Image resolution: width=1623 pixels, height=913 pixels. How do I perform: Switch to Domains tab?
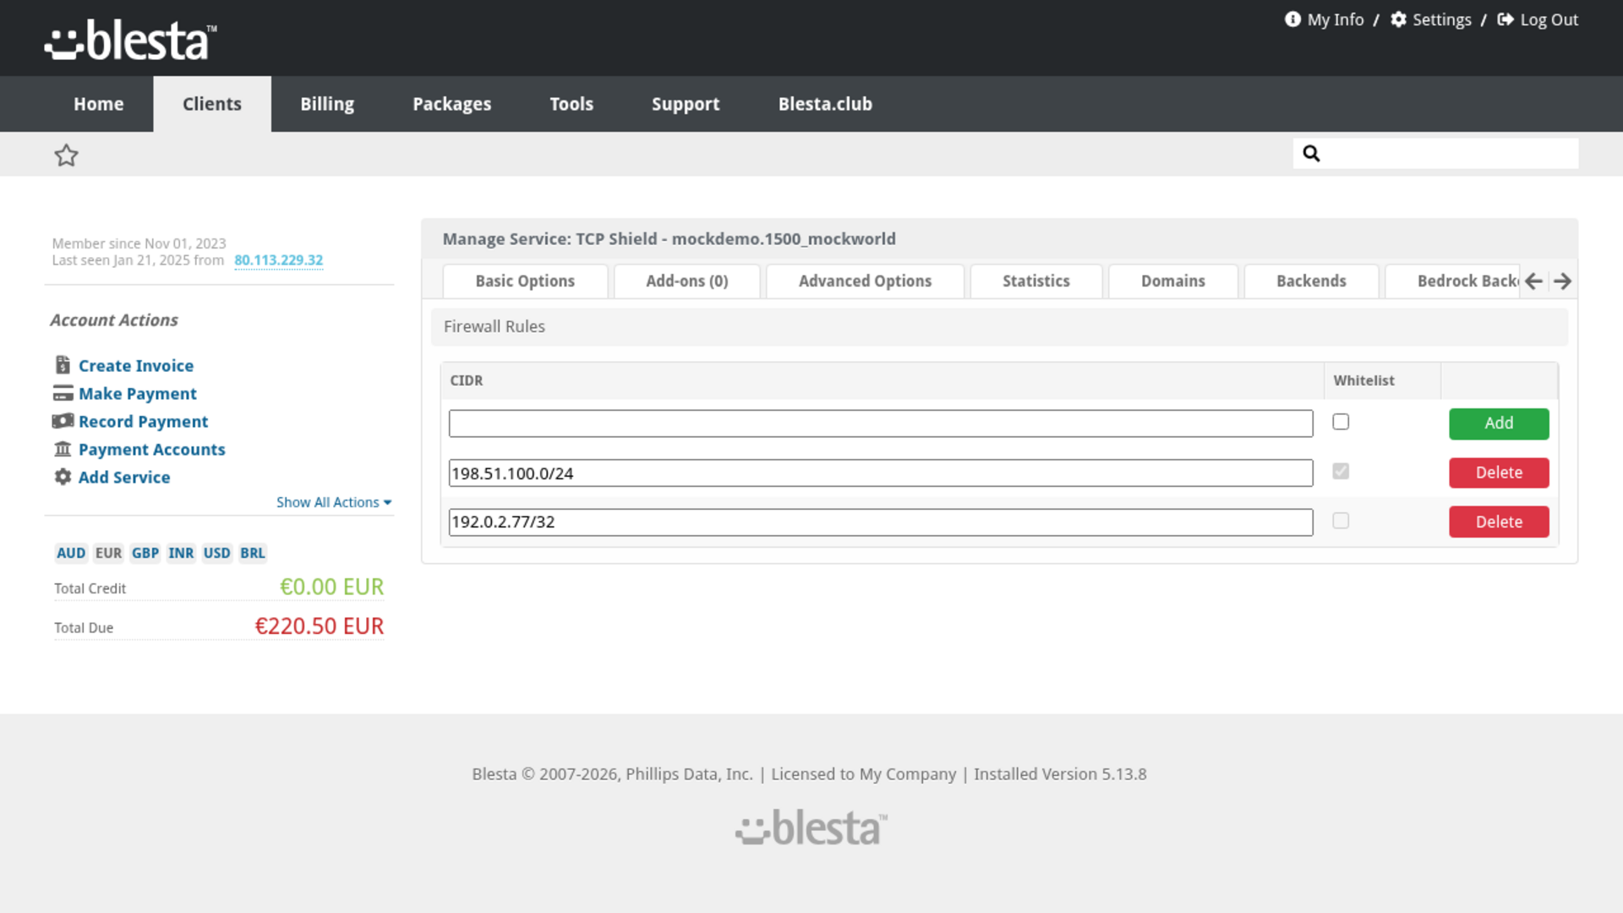(1173, 282)
